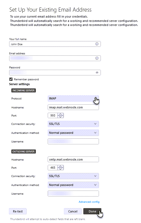This screenshot has width=141, height=223.
Task: Open incoming Authentication method dropdown
Action: coord(73,133)
